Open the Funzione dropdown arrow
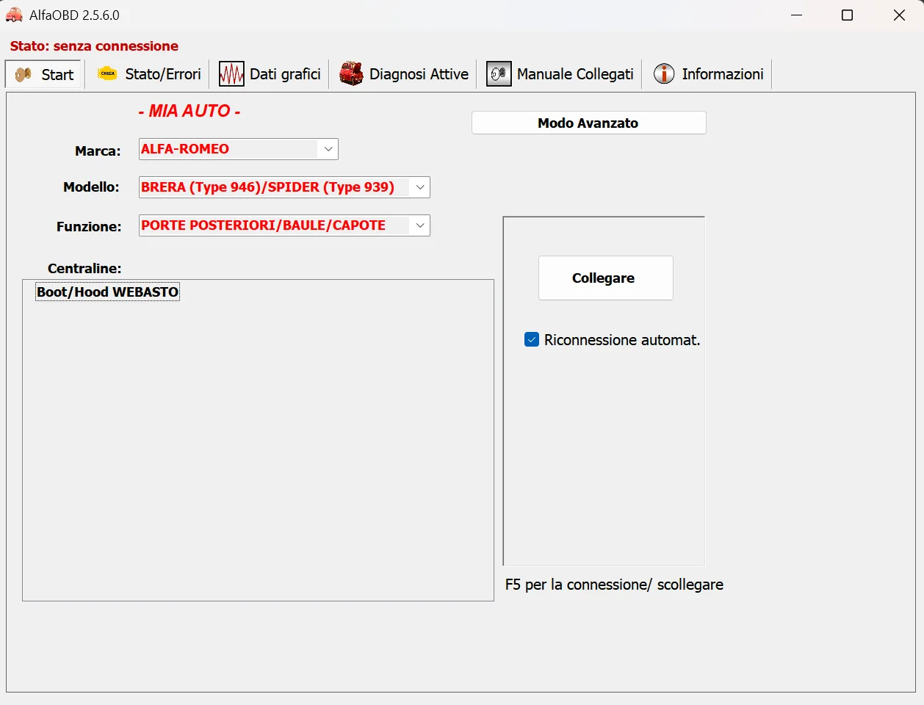The height and width of the screenshot is (705, 924). [x=420, y=225]
